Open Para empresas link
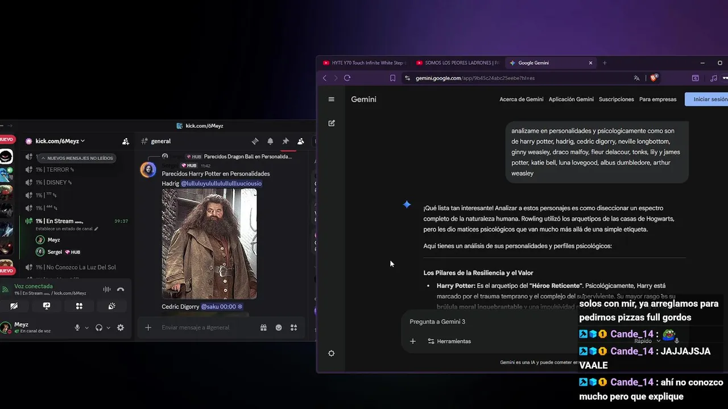The image size is (728, 409). click(x=658, y=99)
